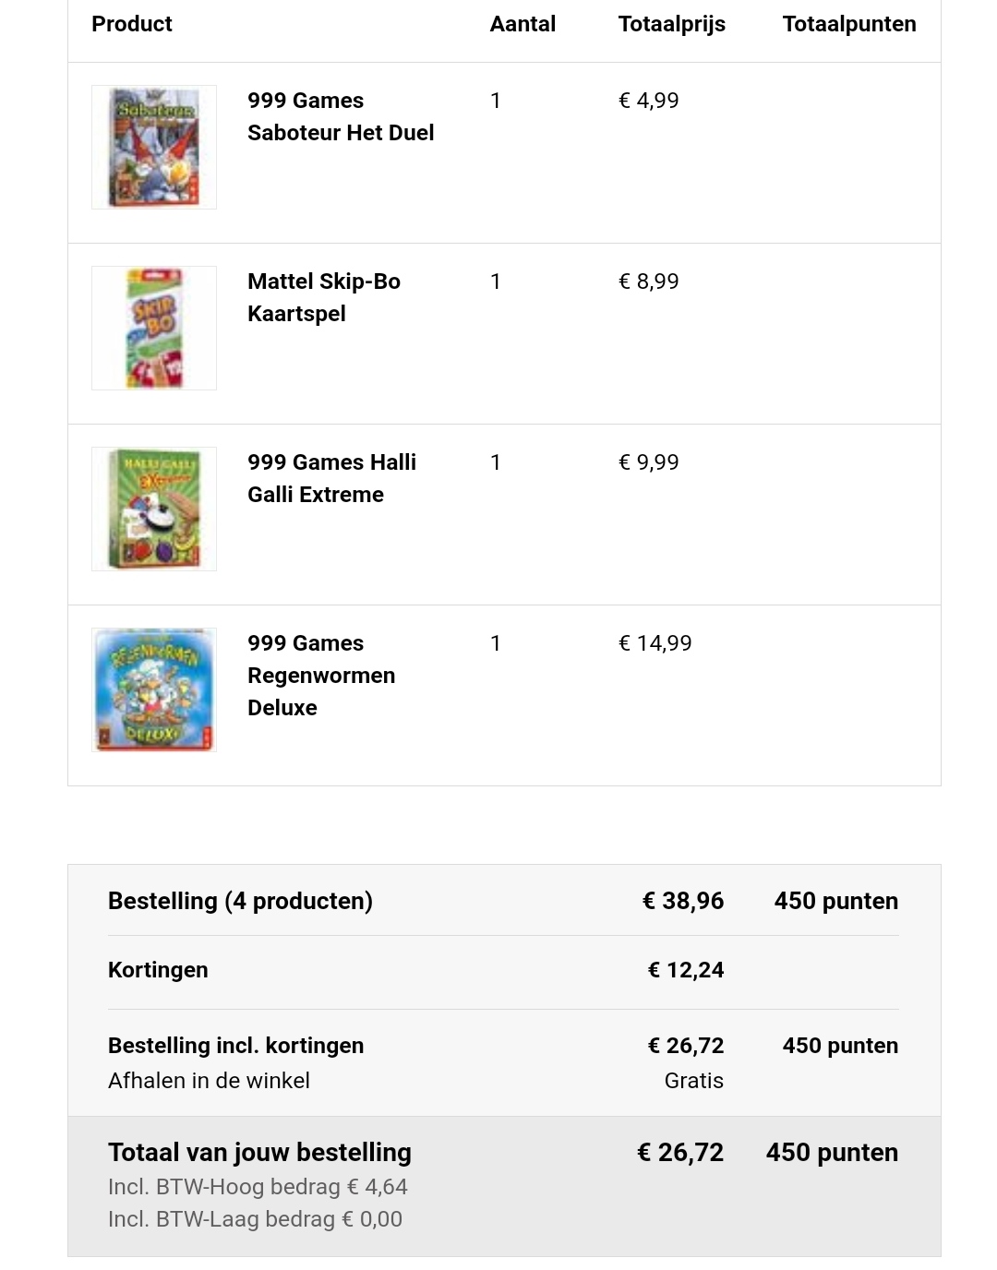Click the € 14,99 price of Regenwormen Deluxe

[x=655, y=643]
